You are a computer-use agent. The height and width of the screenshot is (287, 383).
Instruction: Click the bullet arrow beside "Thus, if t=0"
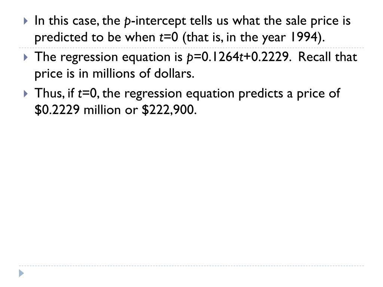coord(26,93)
